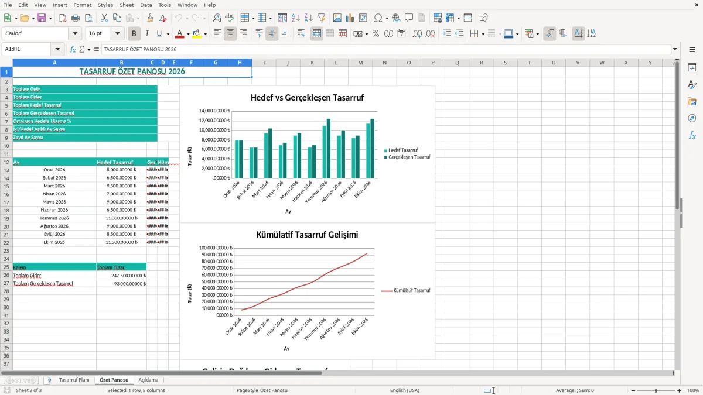The height and width of the screenshot is (395, 703).
Task: Open the Insert menu
Action: coord(60,5)
